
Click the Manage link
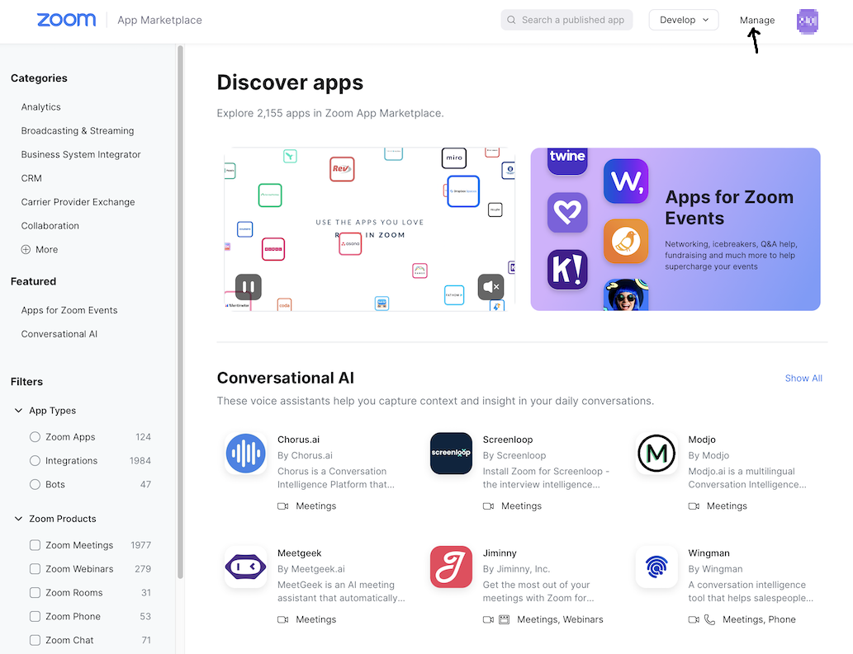757,20
